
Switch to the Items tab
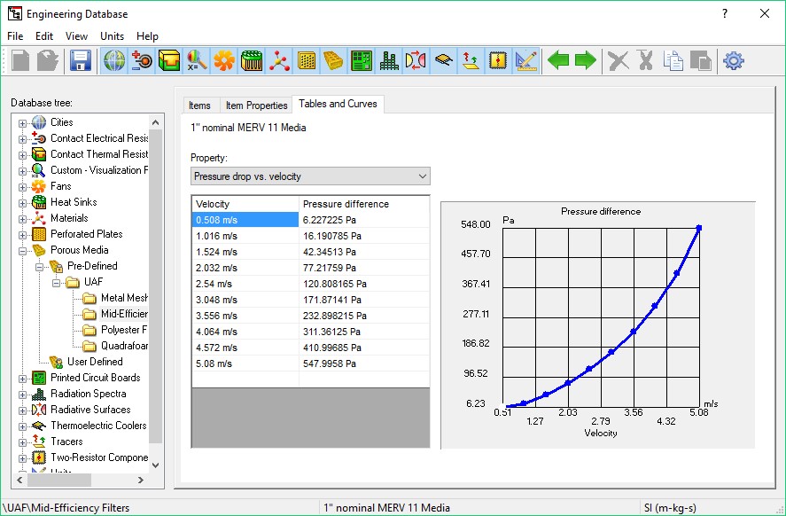pos(199,106)
